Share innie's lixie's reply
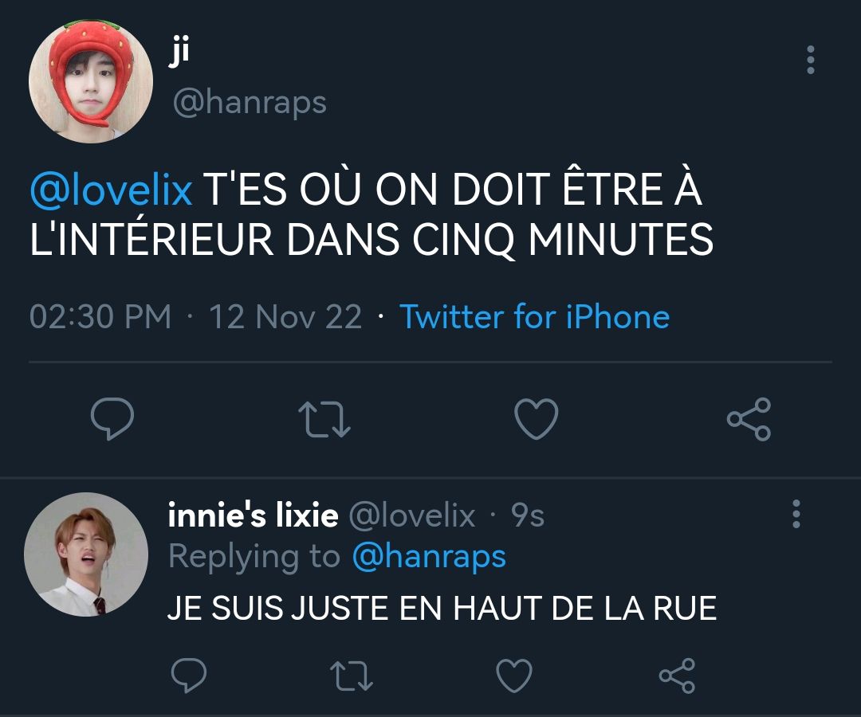The image size is (861, 717). (x=677, y=676)
